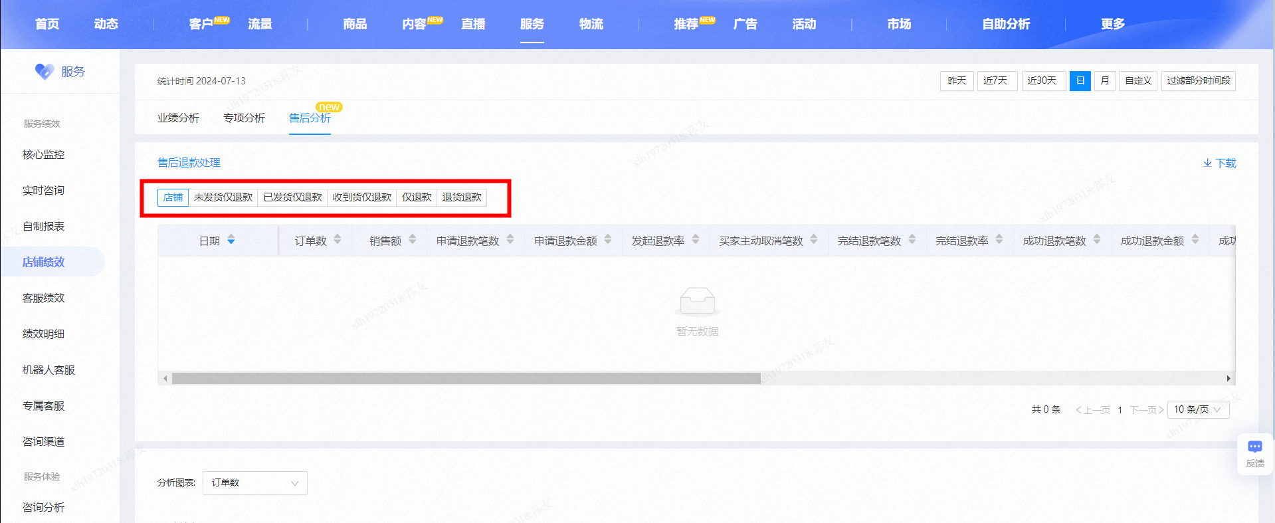Select the 店铺 filter option
1275x523 pixels.
click(173, 197)
